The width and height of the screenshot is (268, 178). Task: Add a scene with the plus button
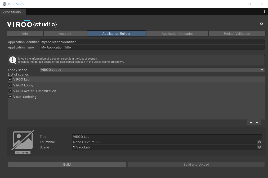click(251, 123)
